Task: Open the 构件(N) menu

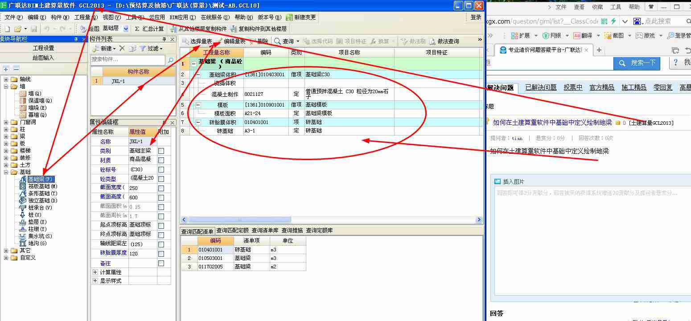Action: [x=60, y=17]
